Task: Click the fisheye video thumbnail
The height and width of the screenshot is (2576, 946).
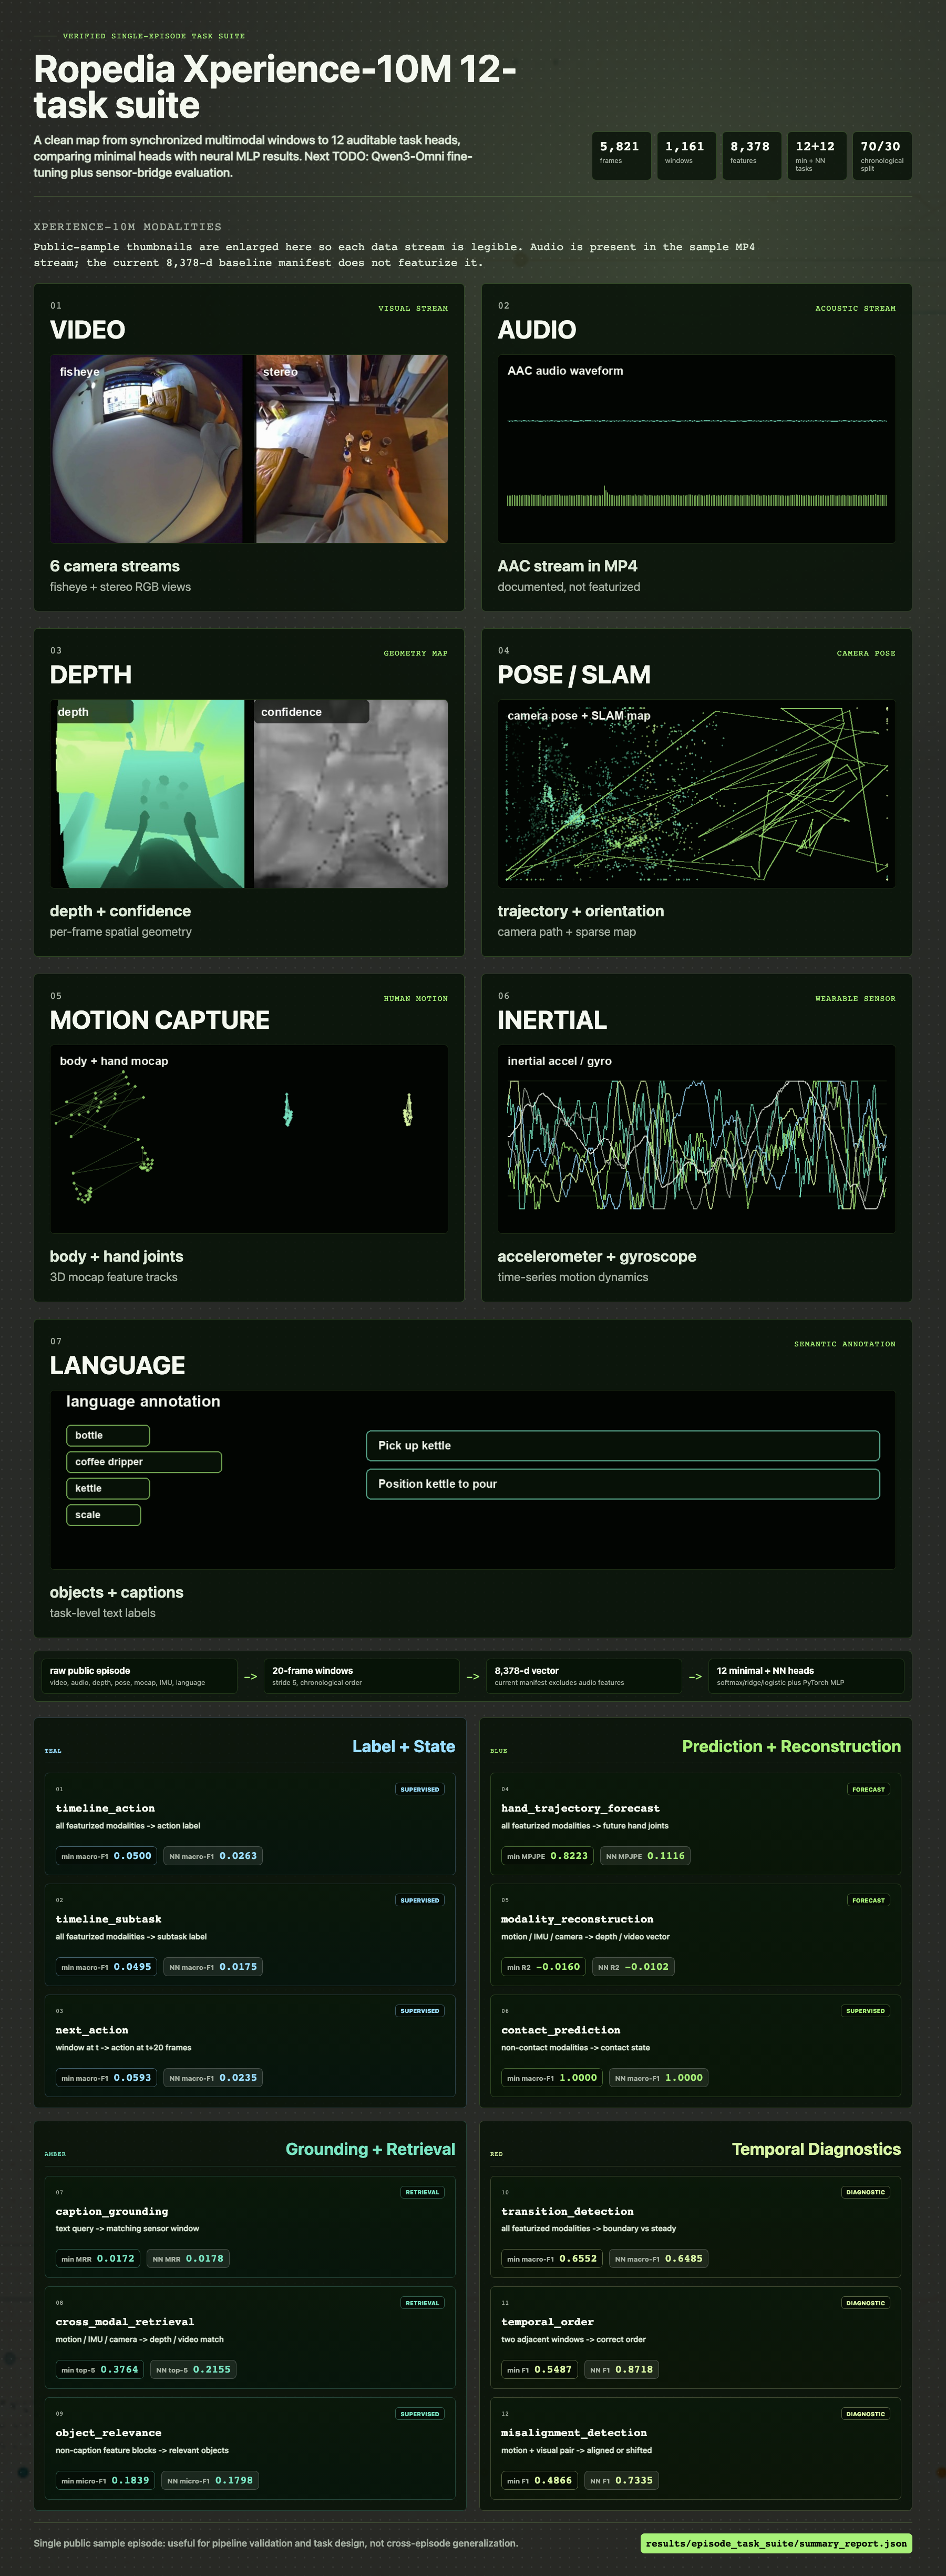Action: tap(147, 449)
